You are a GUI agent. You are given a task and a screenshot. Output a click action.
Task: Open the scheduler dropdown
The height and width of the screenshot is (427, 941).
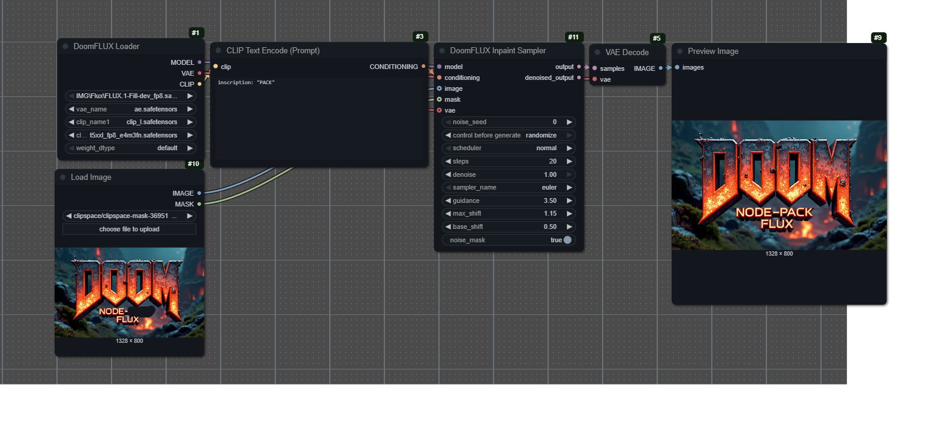tap(509, 148)
